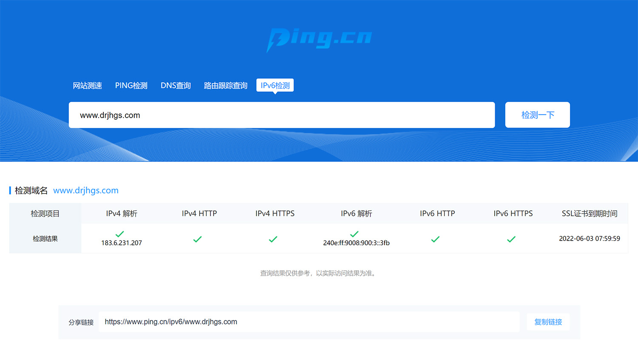This screenshot has height=343, width=638.
Task: Select the DNS查询 tab
Action: pos(176,85)
